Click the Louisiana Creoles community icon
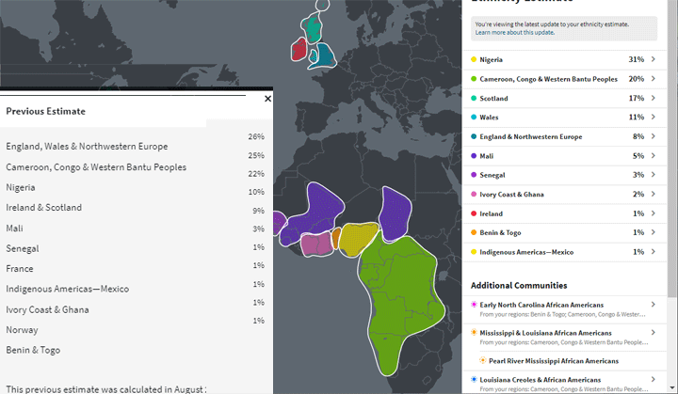The image size is (678, 394). coord(474,379)
